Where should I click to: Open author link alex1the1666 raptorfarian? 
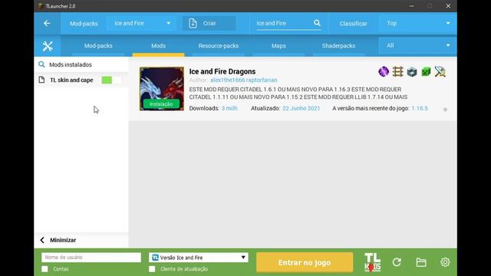[x=244, y=80]
